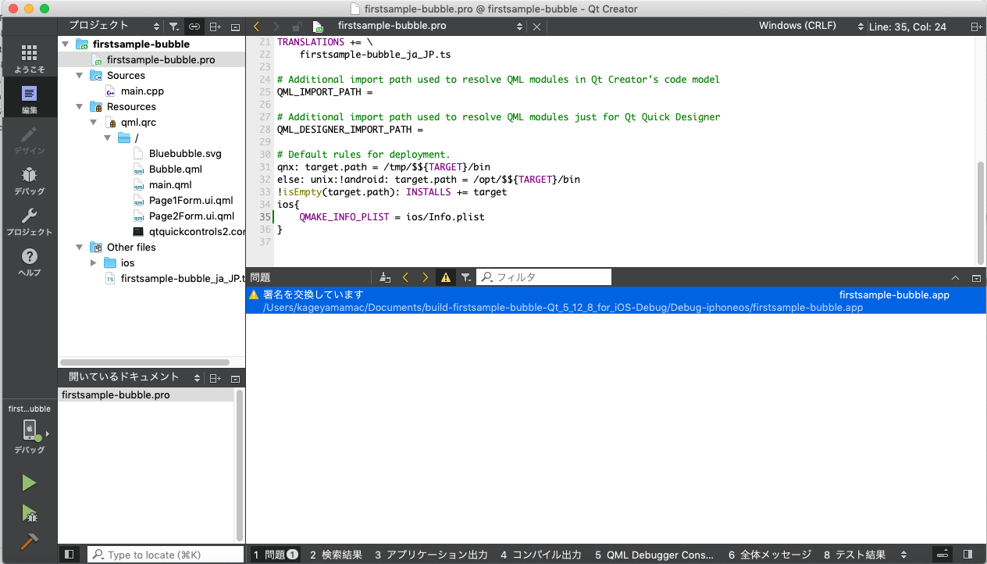
Task: Expand the ios folder
Action: click(93, 263)
